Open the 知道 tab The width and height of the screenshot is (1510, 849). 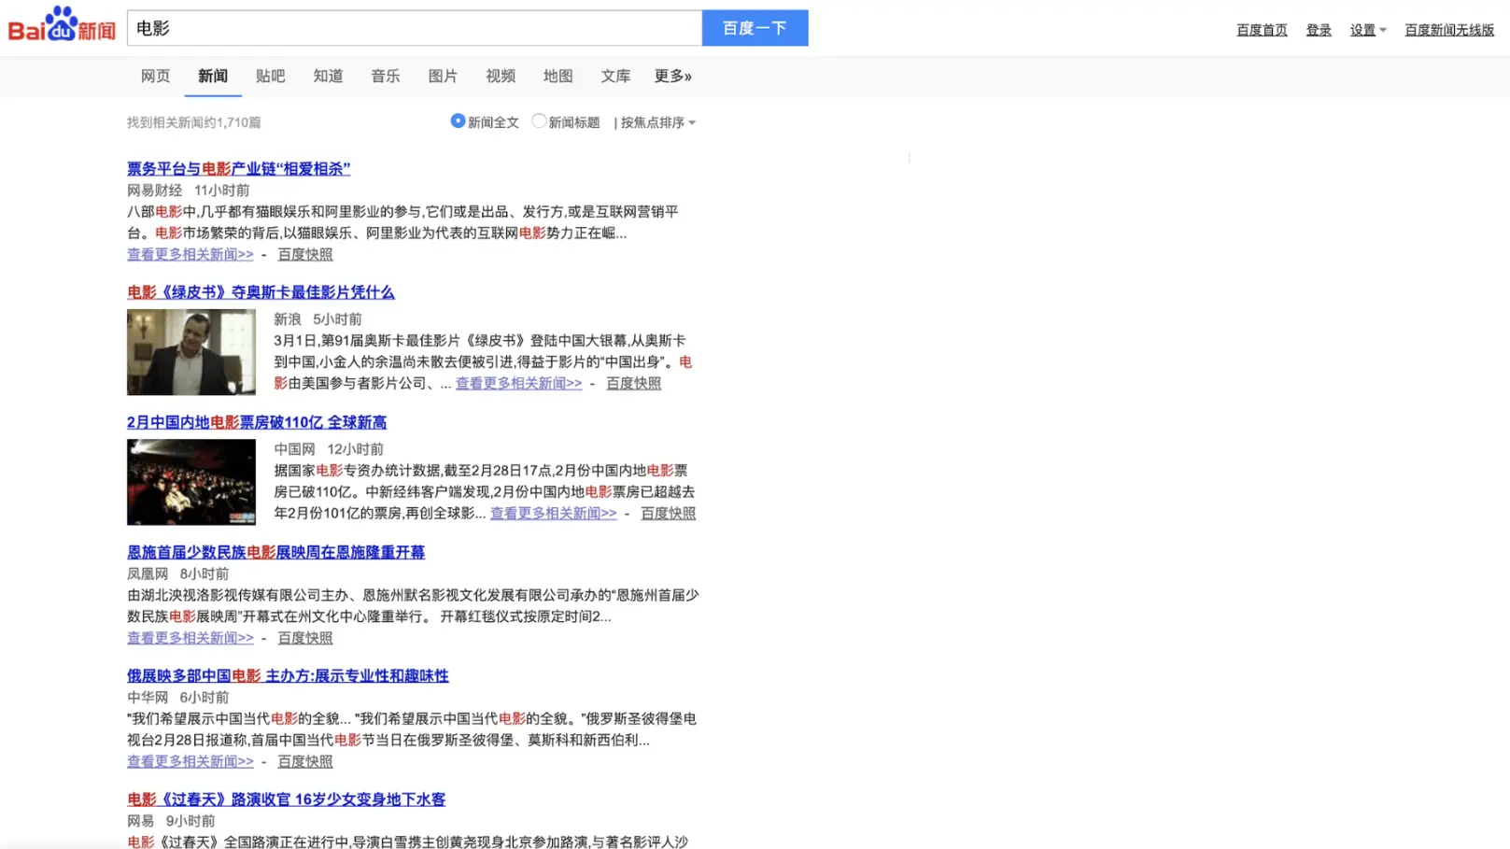click(328, 77)
